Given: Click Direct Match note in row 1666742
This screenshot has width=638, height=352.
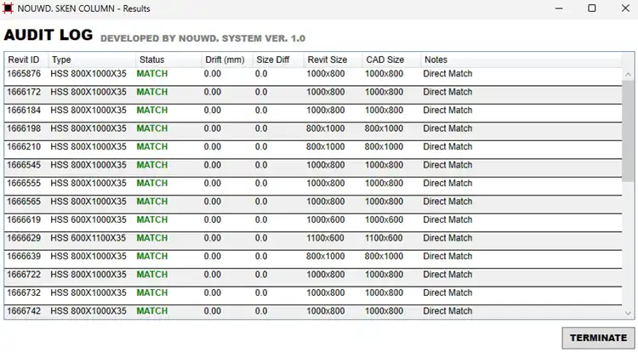Looking at the screenshot, I should coord(447,311).
